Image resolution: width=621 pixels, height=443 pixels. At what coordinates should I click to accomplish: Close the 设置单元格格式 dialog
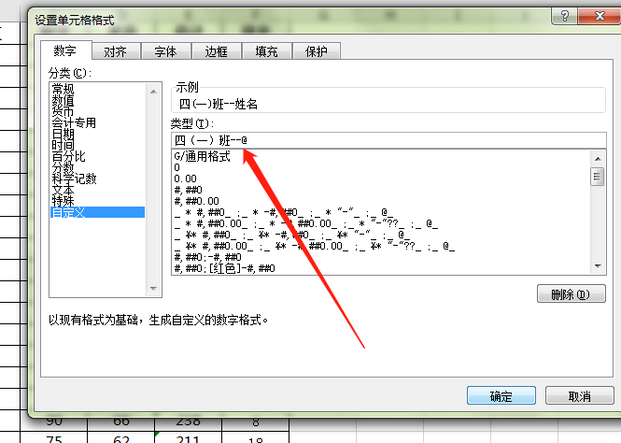pos(600,16)
